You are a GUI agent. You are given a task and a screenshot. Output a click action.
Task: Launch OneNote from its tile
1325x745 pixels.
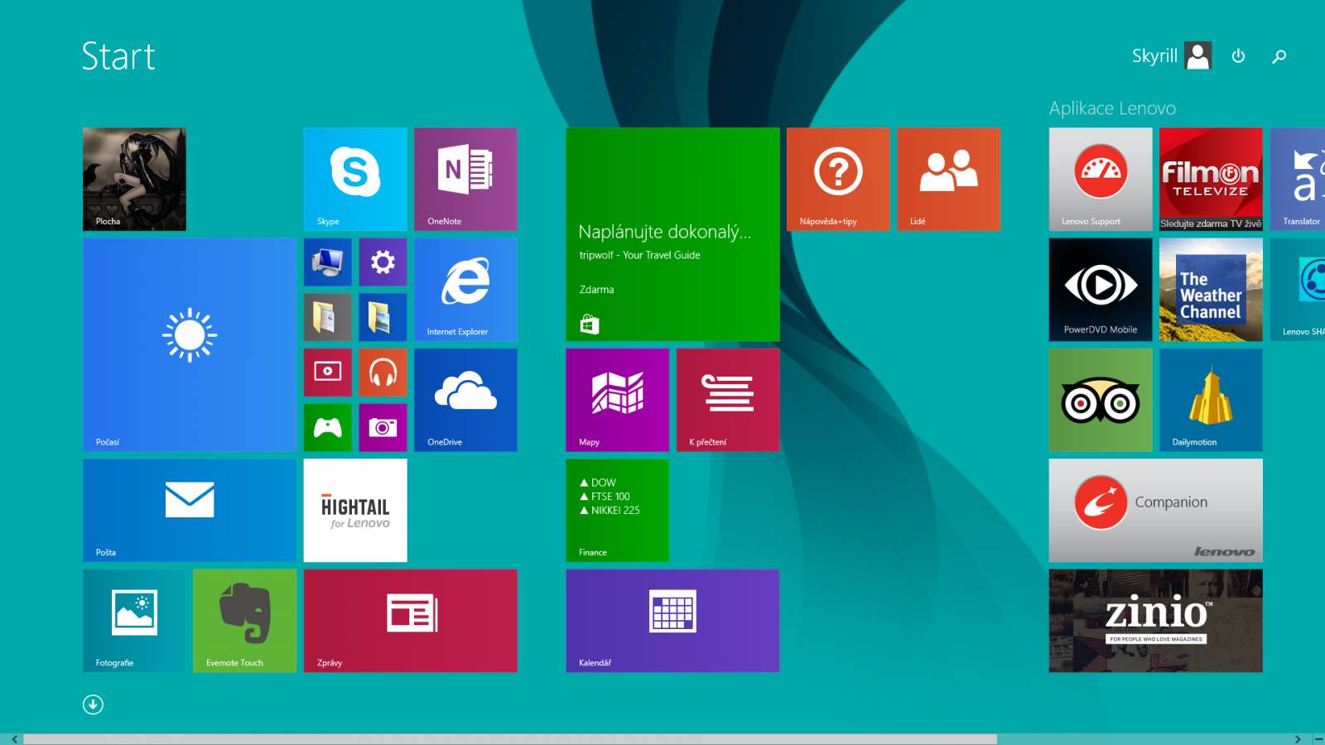[465, 179]
